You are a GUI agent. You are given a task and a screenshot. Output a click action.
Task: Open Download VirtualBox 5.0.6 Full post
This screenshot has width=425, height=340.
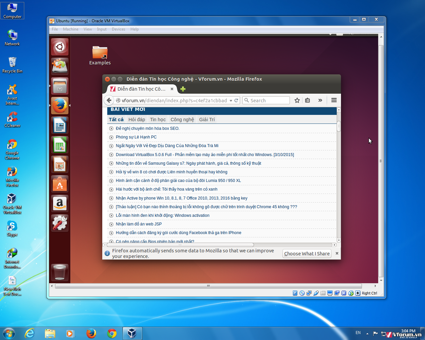coord(205,155)
